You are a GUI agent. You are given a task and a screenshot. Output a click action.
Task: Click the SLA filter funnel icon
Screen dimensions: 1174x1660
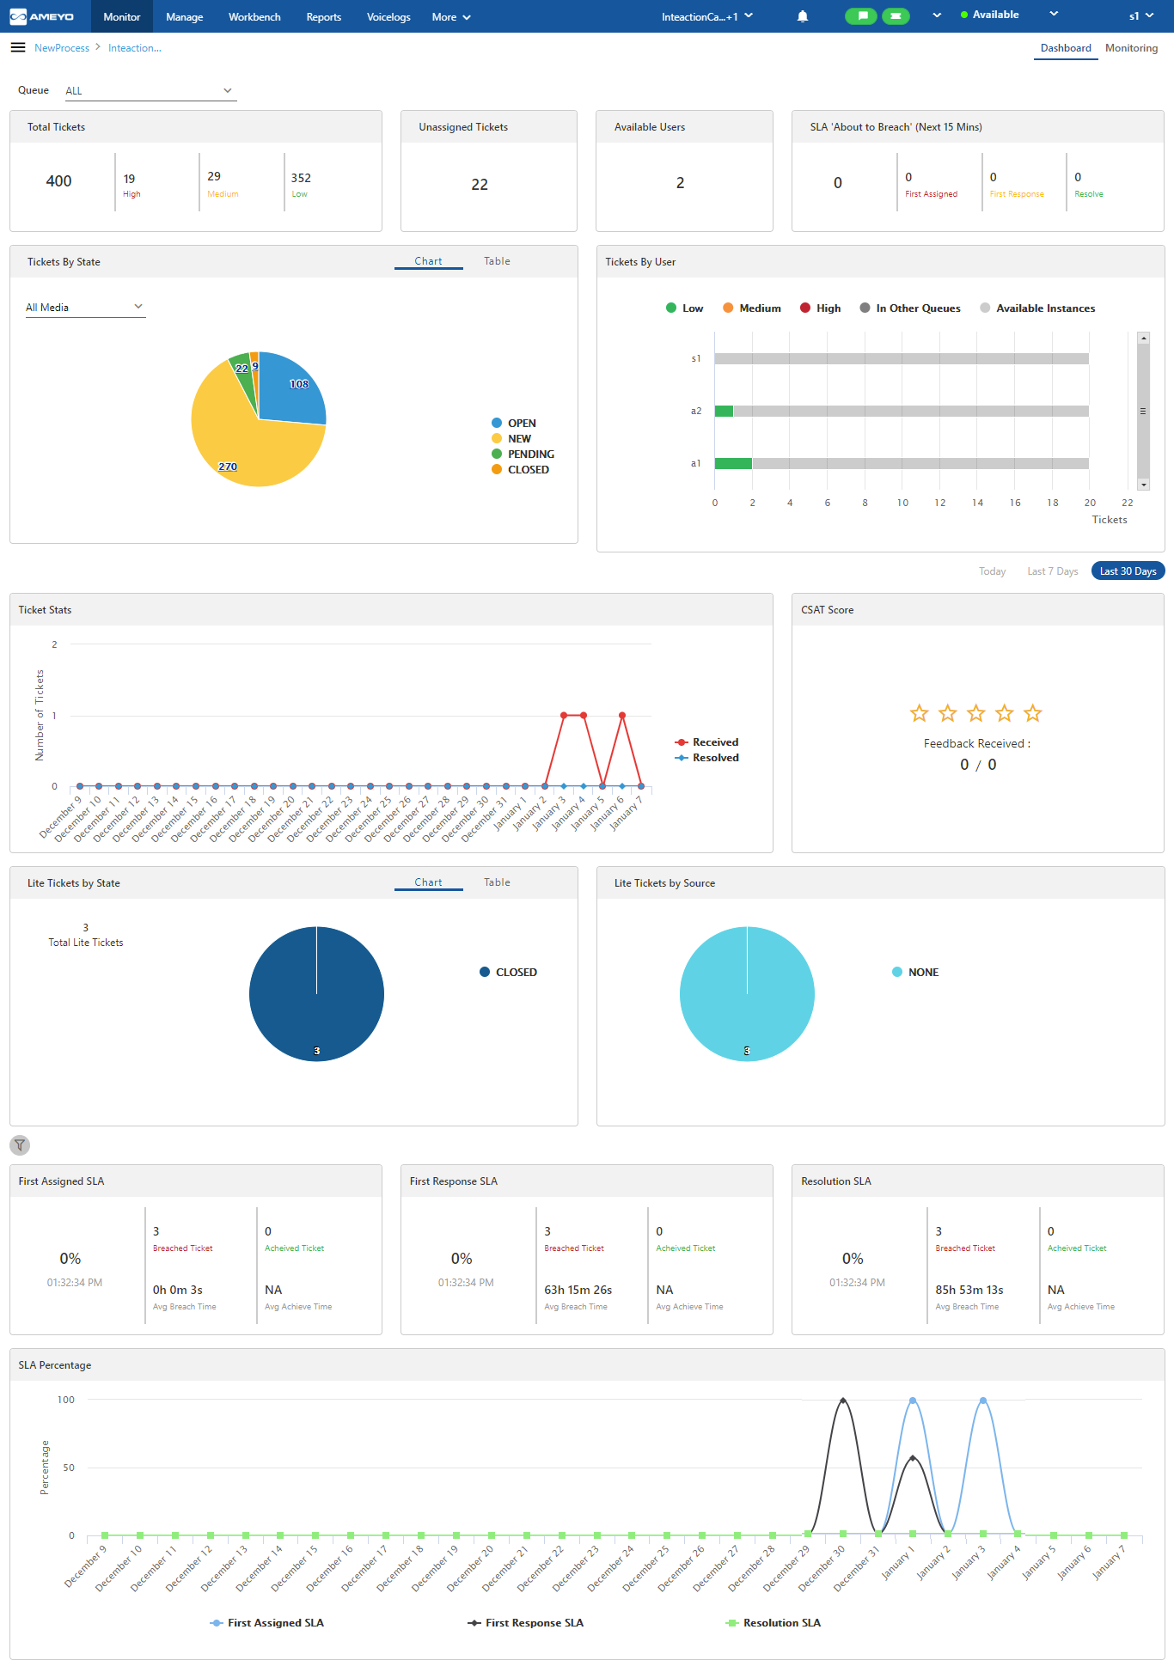tap(20, 1145)
